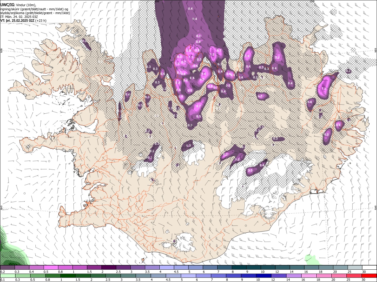Click the white upper legend swatch above 30

point(369,267)
